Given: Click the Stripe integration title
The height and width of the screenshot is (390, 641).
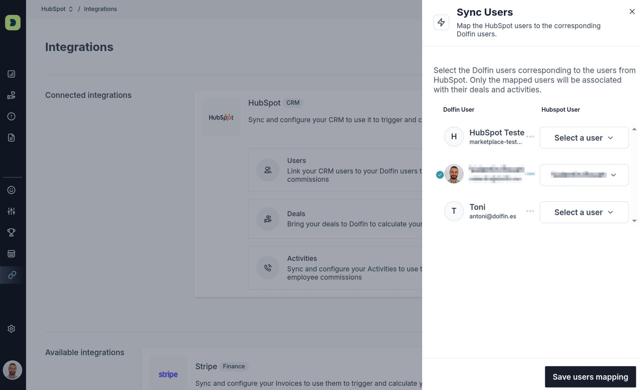Looking at the screenshot, I should (206, 366).
